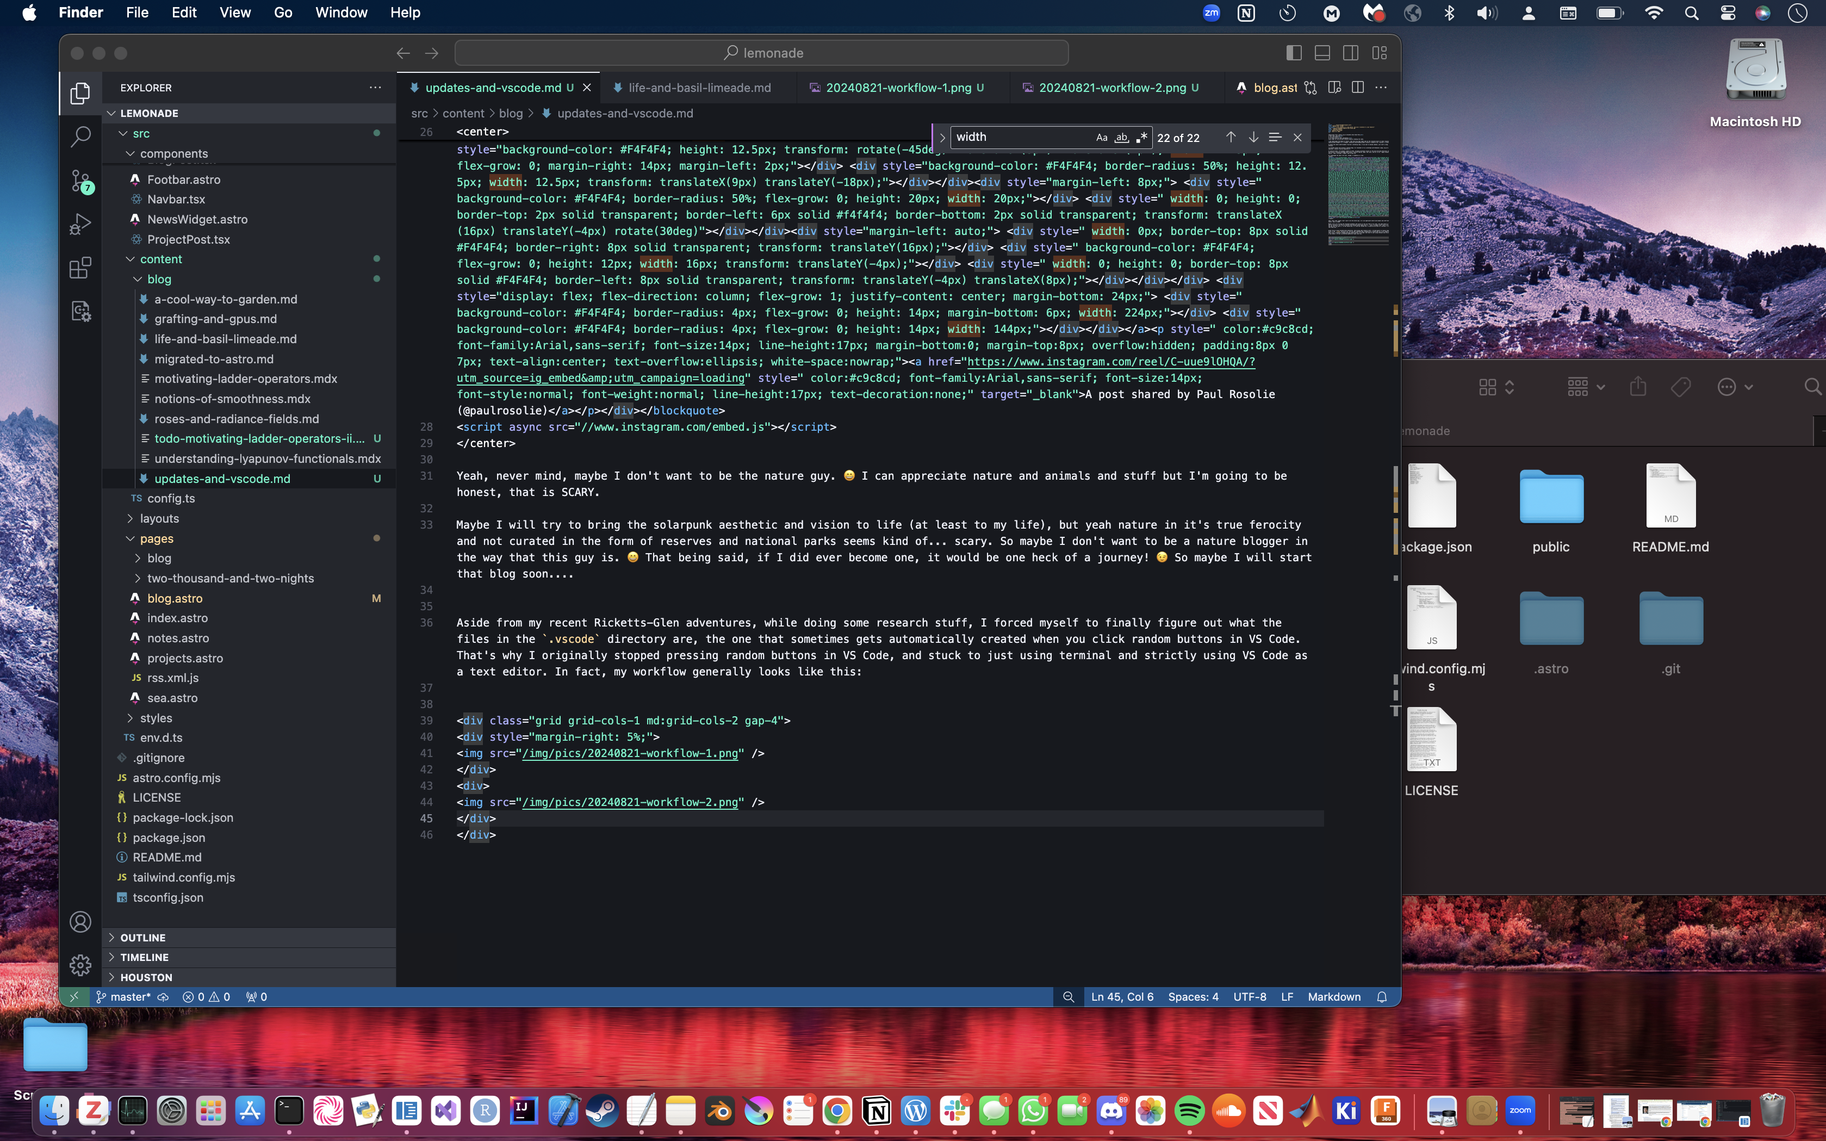1826x1141 pixels.
Task: Go to previous match in find widget
Action: pyautogui.click(x=1231, y=138)
